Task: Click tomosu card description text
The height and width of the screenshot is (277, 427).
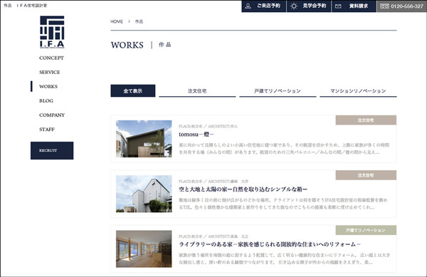Action: click(x=284, y=148)
